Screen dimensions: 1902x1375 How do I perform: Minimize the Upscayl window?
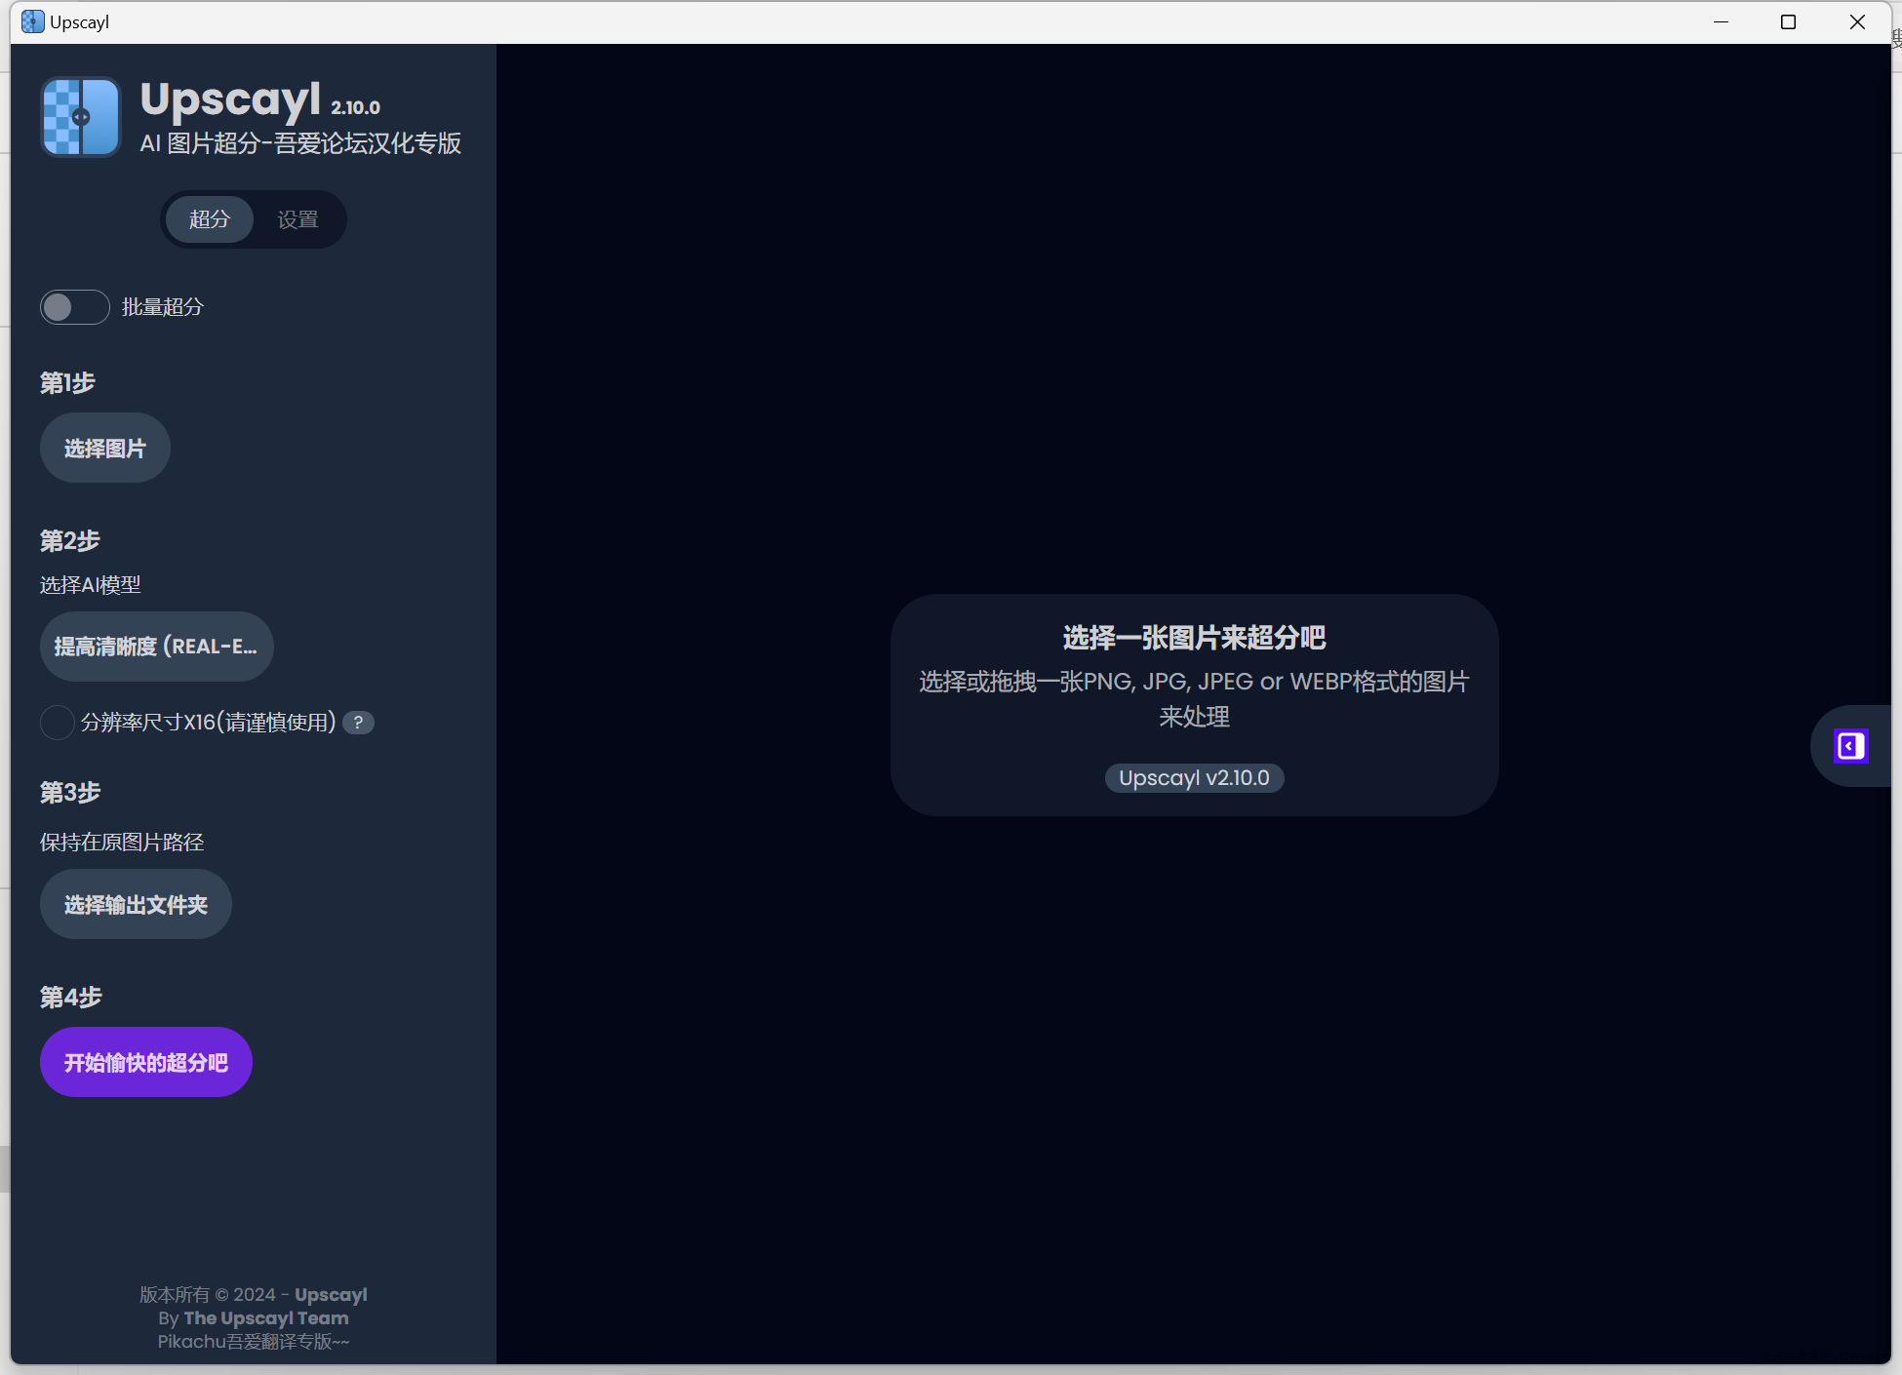[x=1721, y=21]
